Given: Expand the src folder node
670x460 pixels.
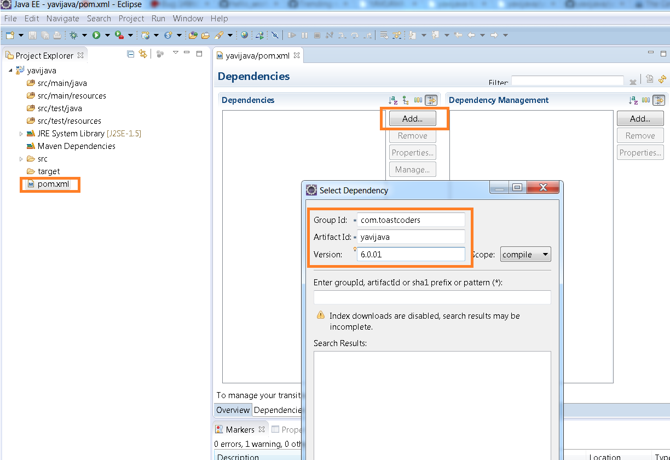Looking at the screenshot, I should [x=21, y=159].
